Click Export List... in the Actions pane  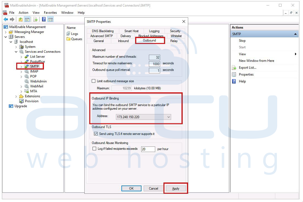(x=248, y=68)
